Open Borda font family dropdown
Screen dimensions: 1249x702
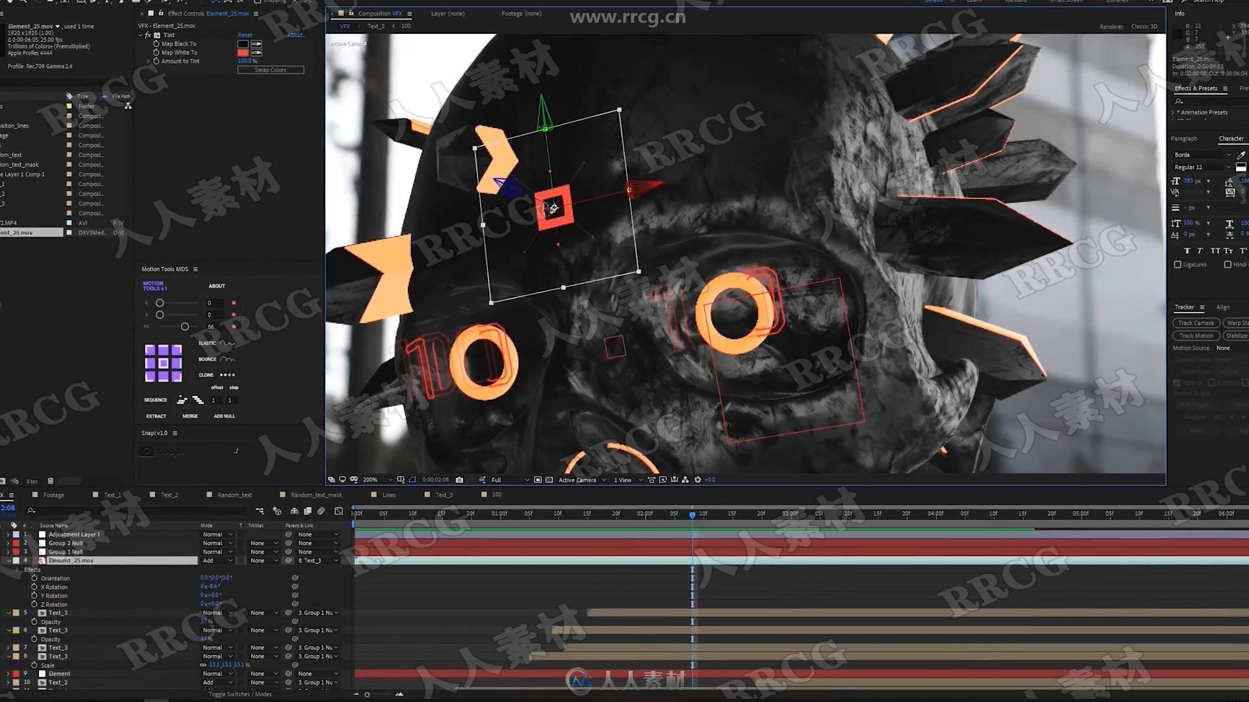coord(1203,155)
